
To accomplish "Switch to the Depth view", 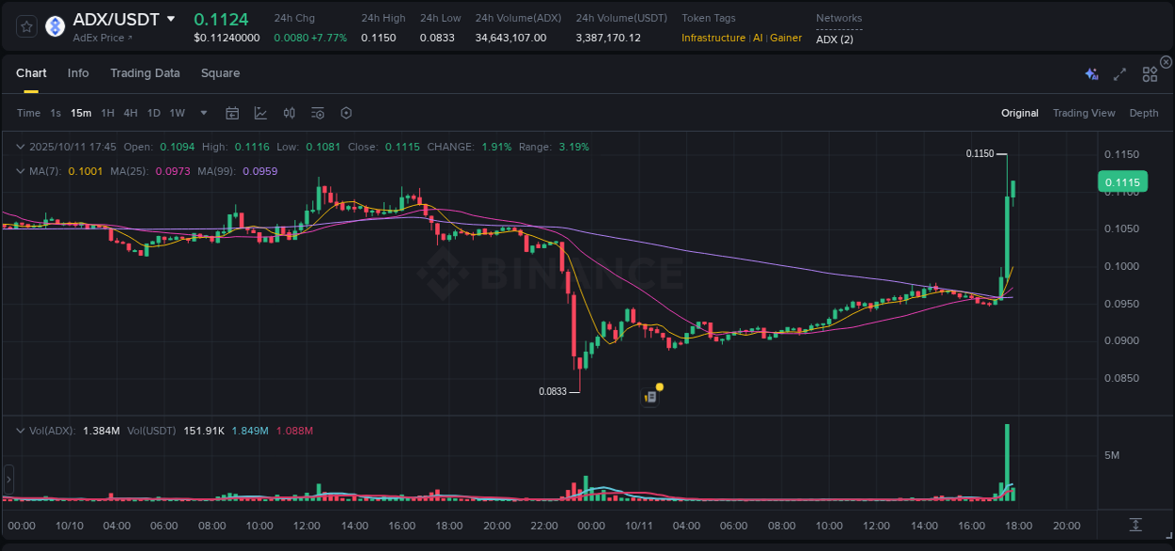I will tap(1144, 112).
